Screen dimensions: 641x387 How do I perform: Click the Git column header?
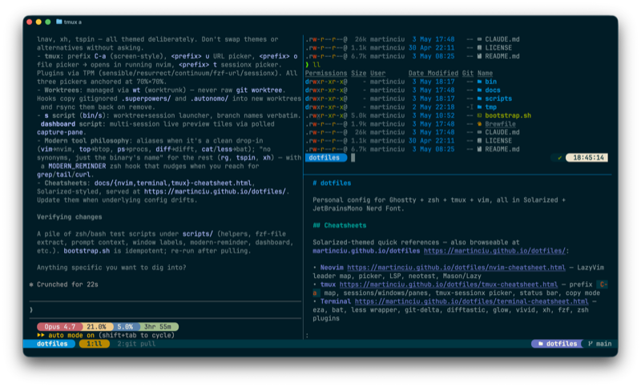[x=468, y=73]
